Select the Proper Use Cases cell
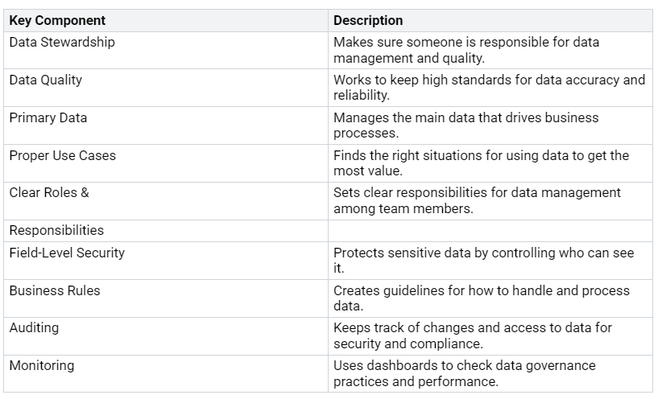Viewport: 658px width, 399px height. [63, 156]
